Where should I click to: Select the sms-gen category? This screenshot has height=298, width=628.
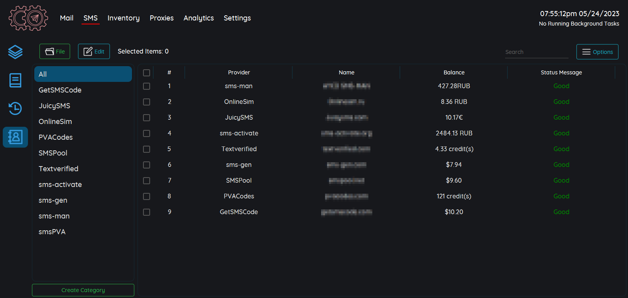click(x=83, y=200)
